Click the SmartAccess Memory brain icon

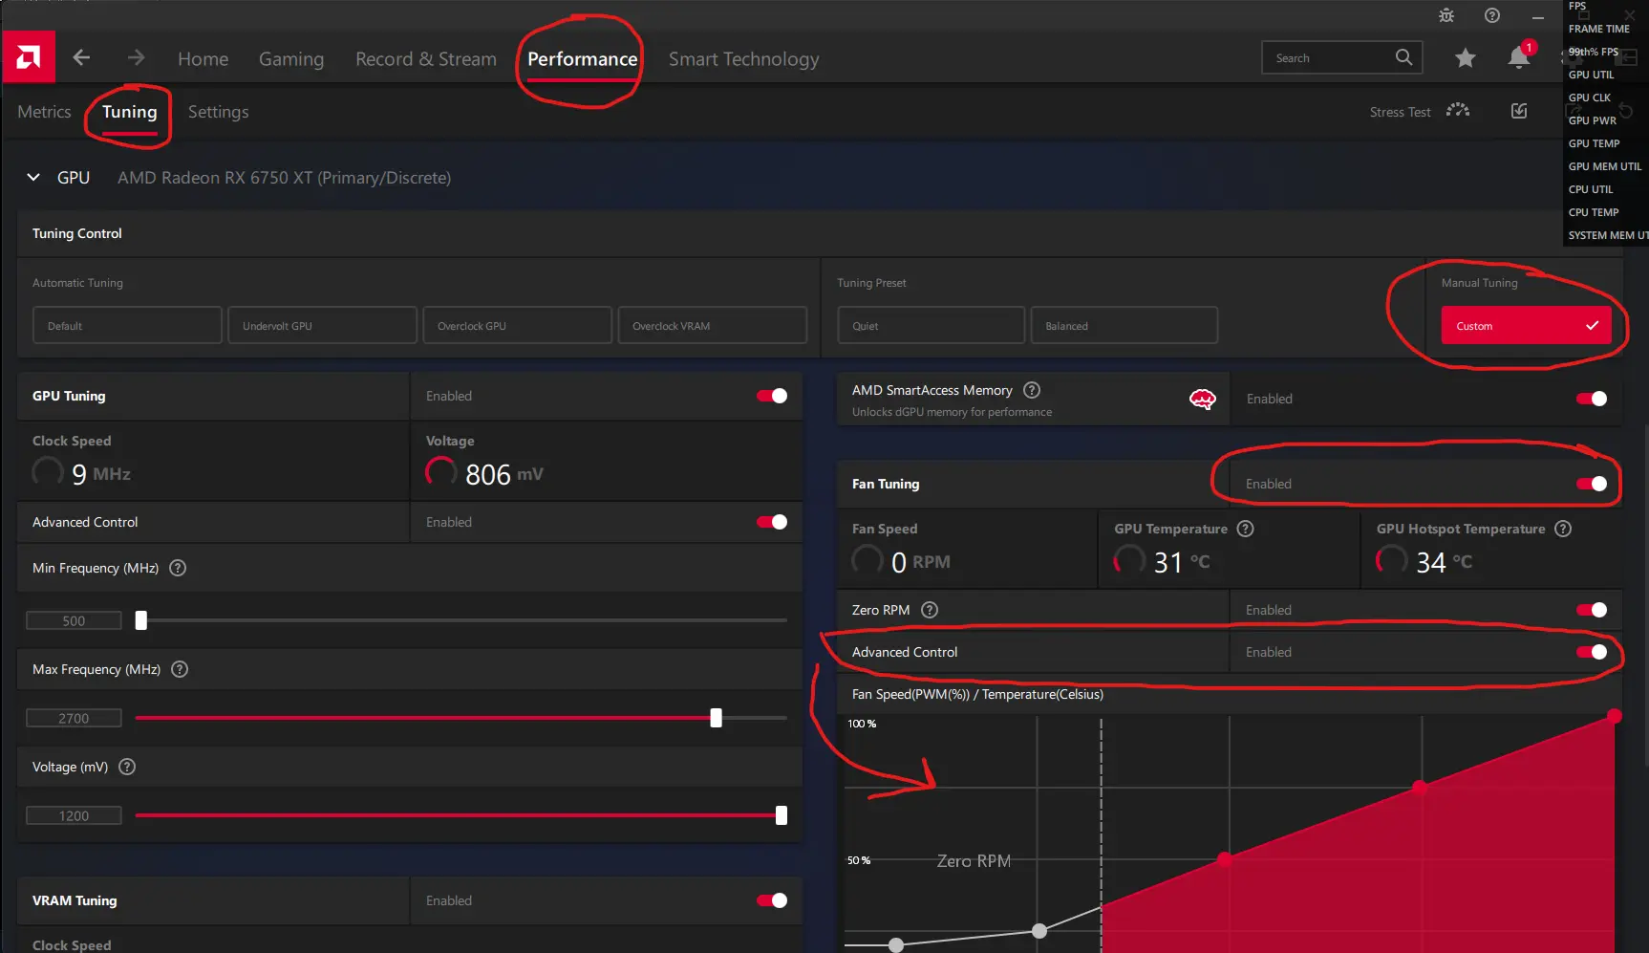1202,400
